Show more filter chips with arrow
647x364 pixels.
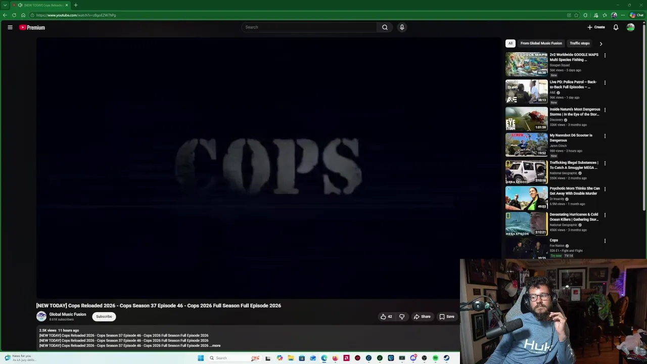601,43
